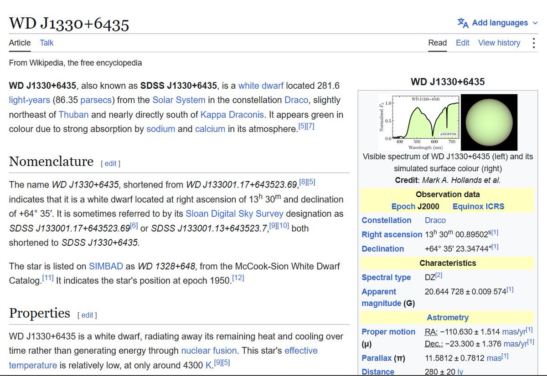
Task: Click the Astrometry heading link
Action: point(448,317)
